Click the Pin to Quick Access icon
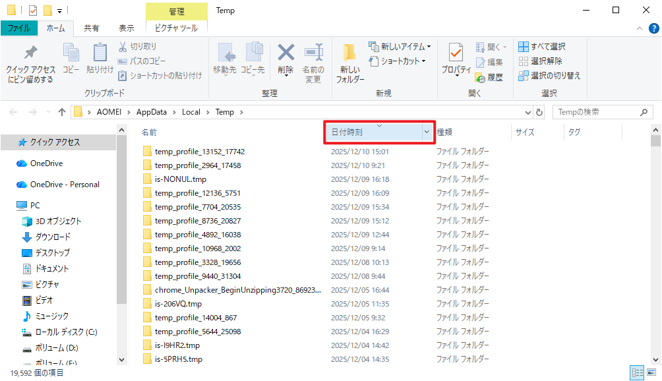 (x=30, y=53)
